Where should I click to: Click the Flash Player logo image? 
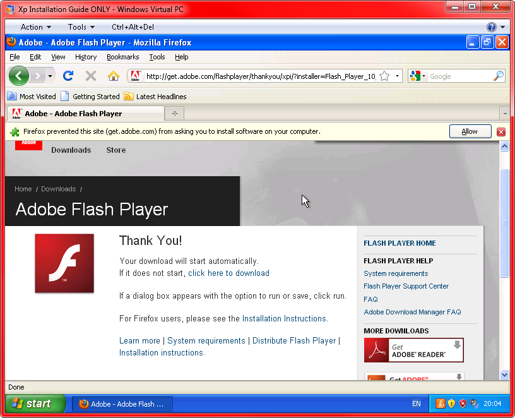tap(64, 263)
